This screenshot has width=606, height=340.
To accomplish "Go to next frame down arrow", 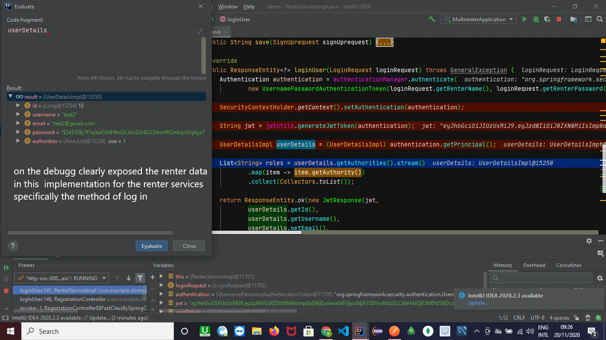I will [x=129, y=278].
